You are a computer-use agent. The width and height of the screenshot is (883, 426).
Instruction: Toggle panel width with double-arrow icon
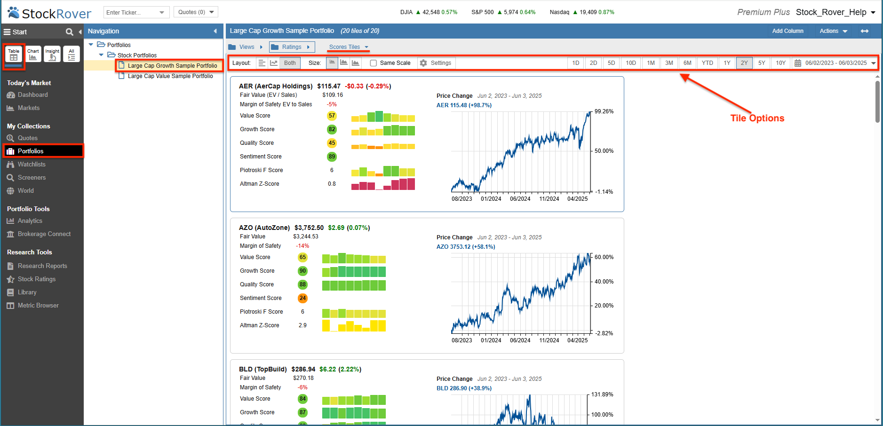tap(865, 31)
